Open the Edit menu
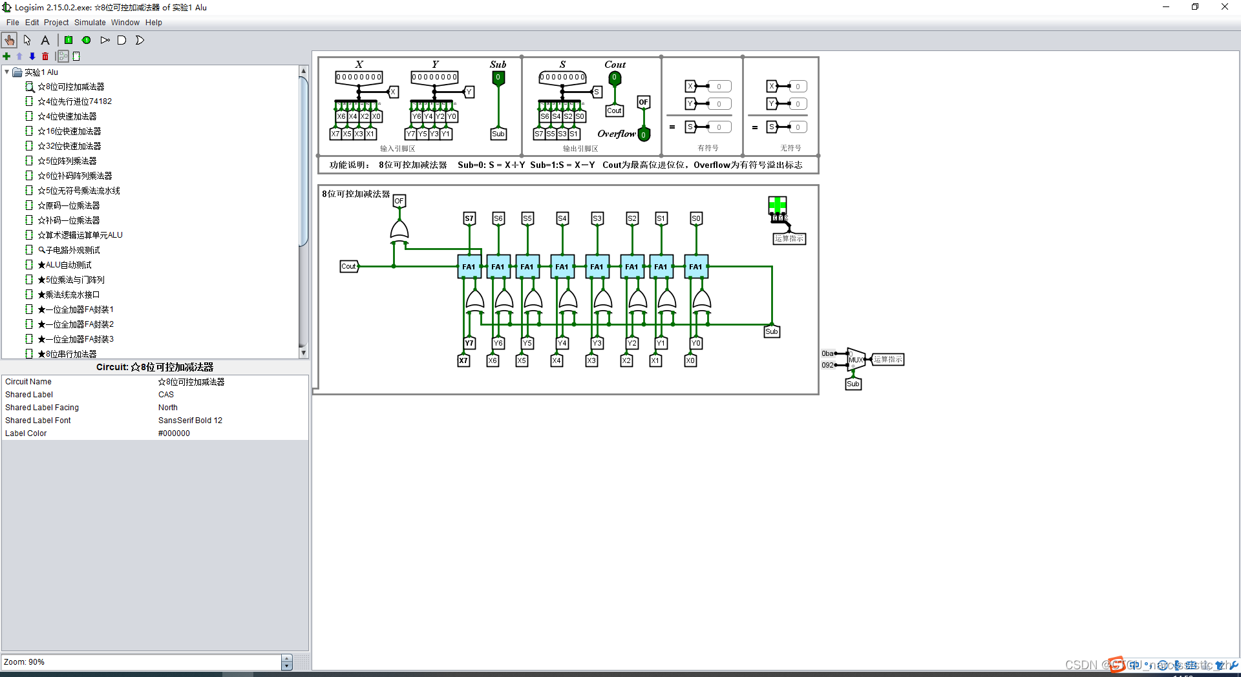Image resolution: width=1241 pixels, height=677 pixels. click(x=32, y=23)
